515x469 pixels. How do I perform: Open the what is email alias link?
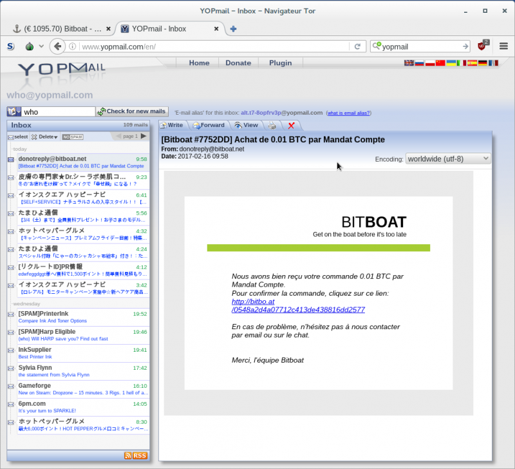point(348,113)
